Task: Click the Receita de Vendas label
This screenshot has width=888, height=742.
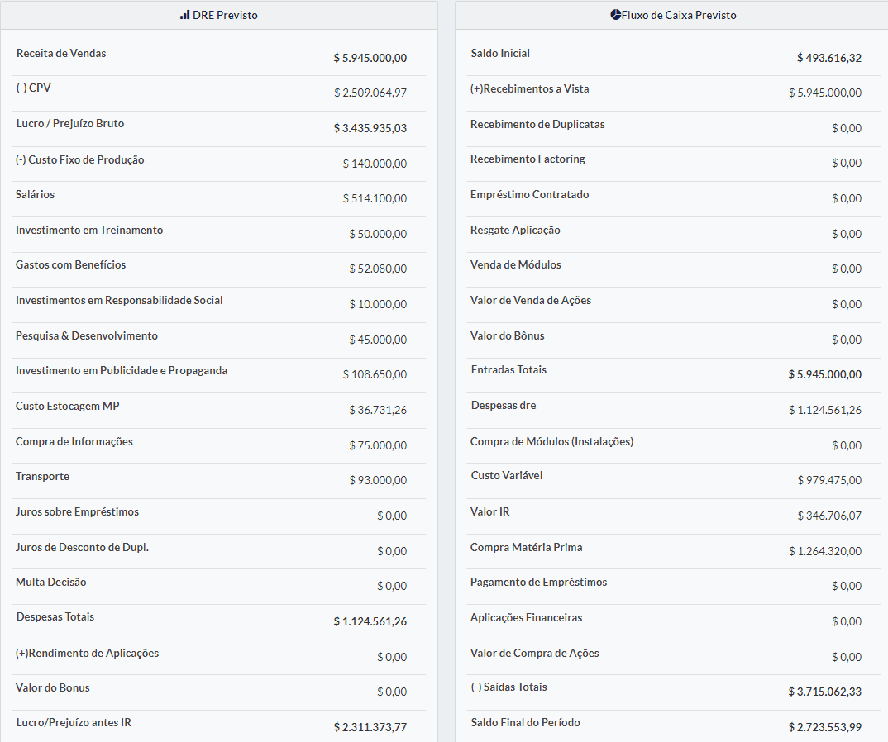Action: pos(61,54)
